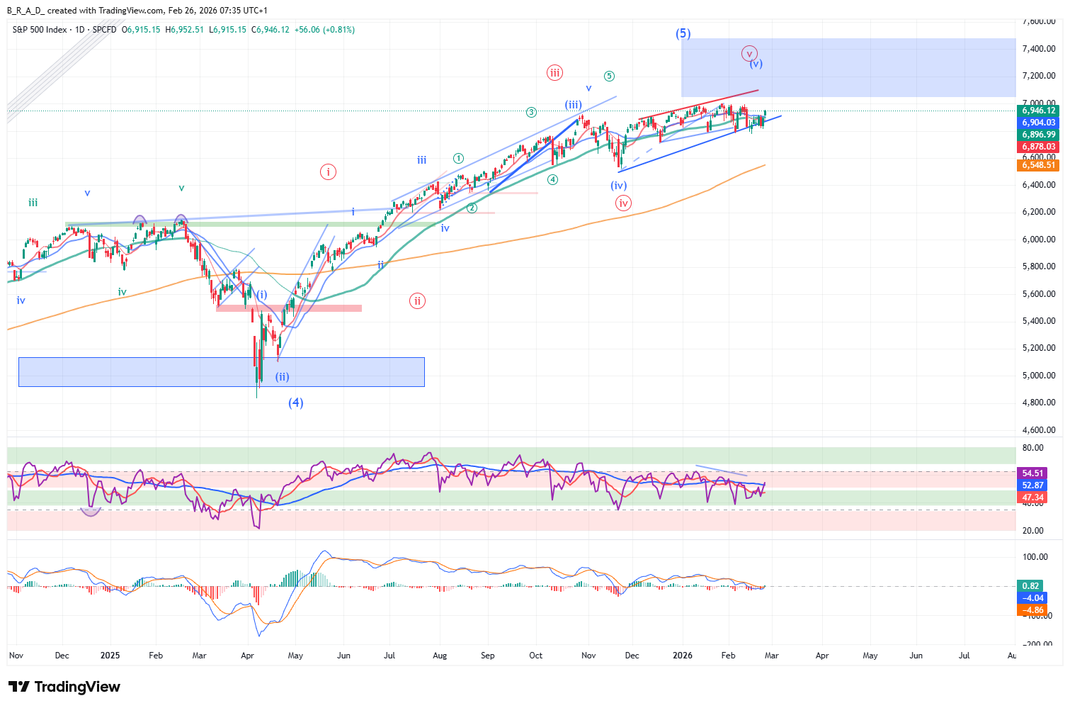Click the 2026 label on time axis
The height and width of the screenshot is (708, 1070).
point(681,656)
